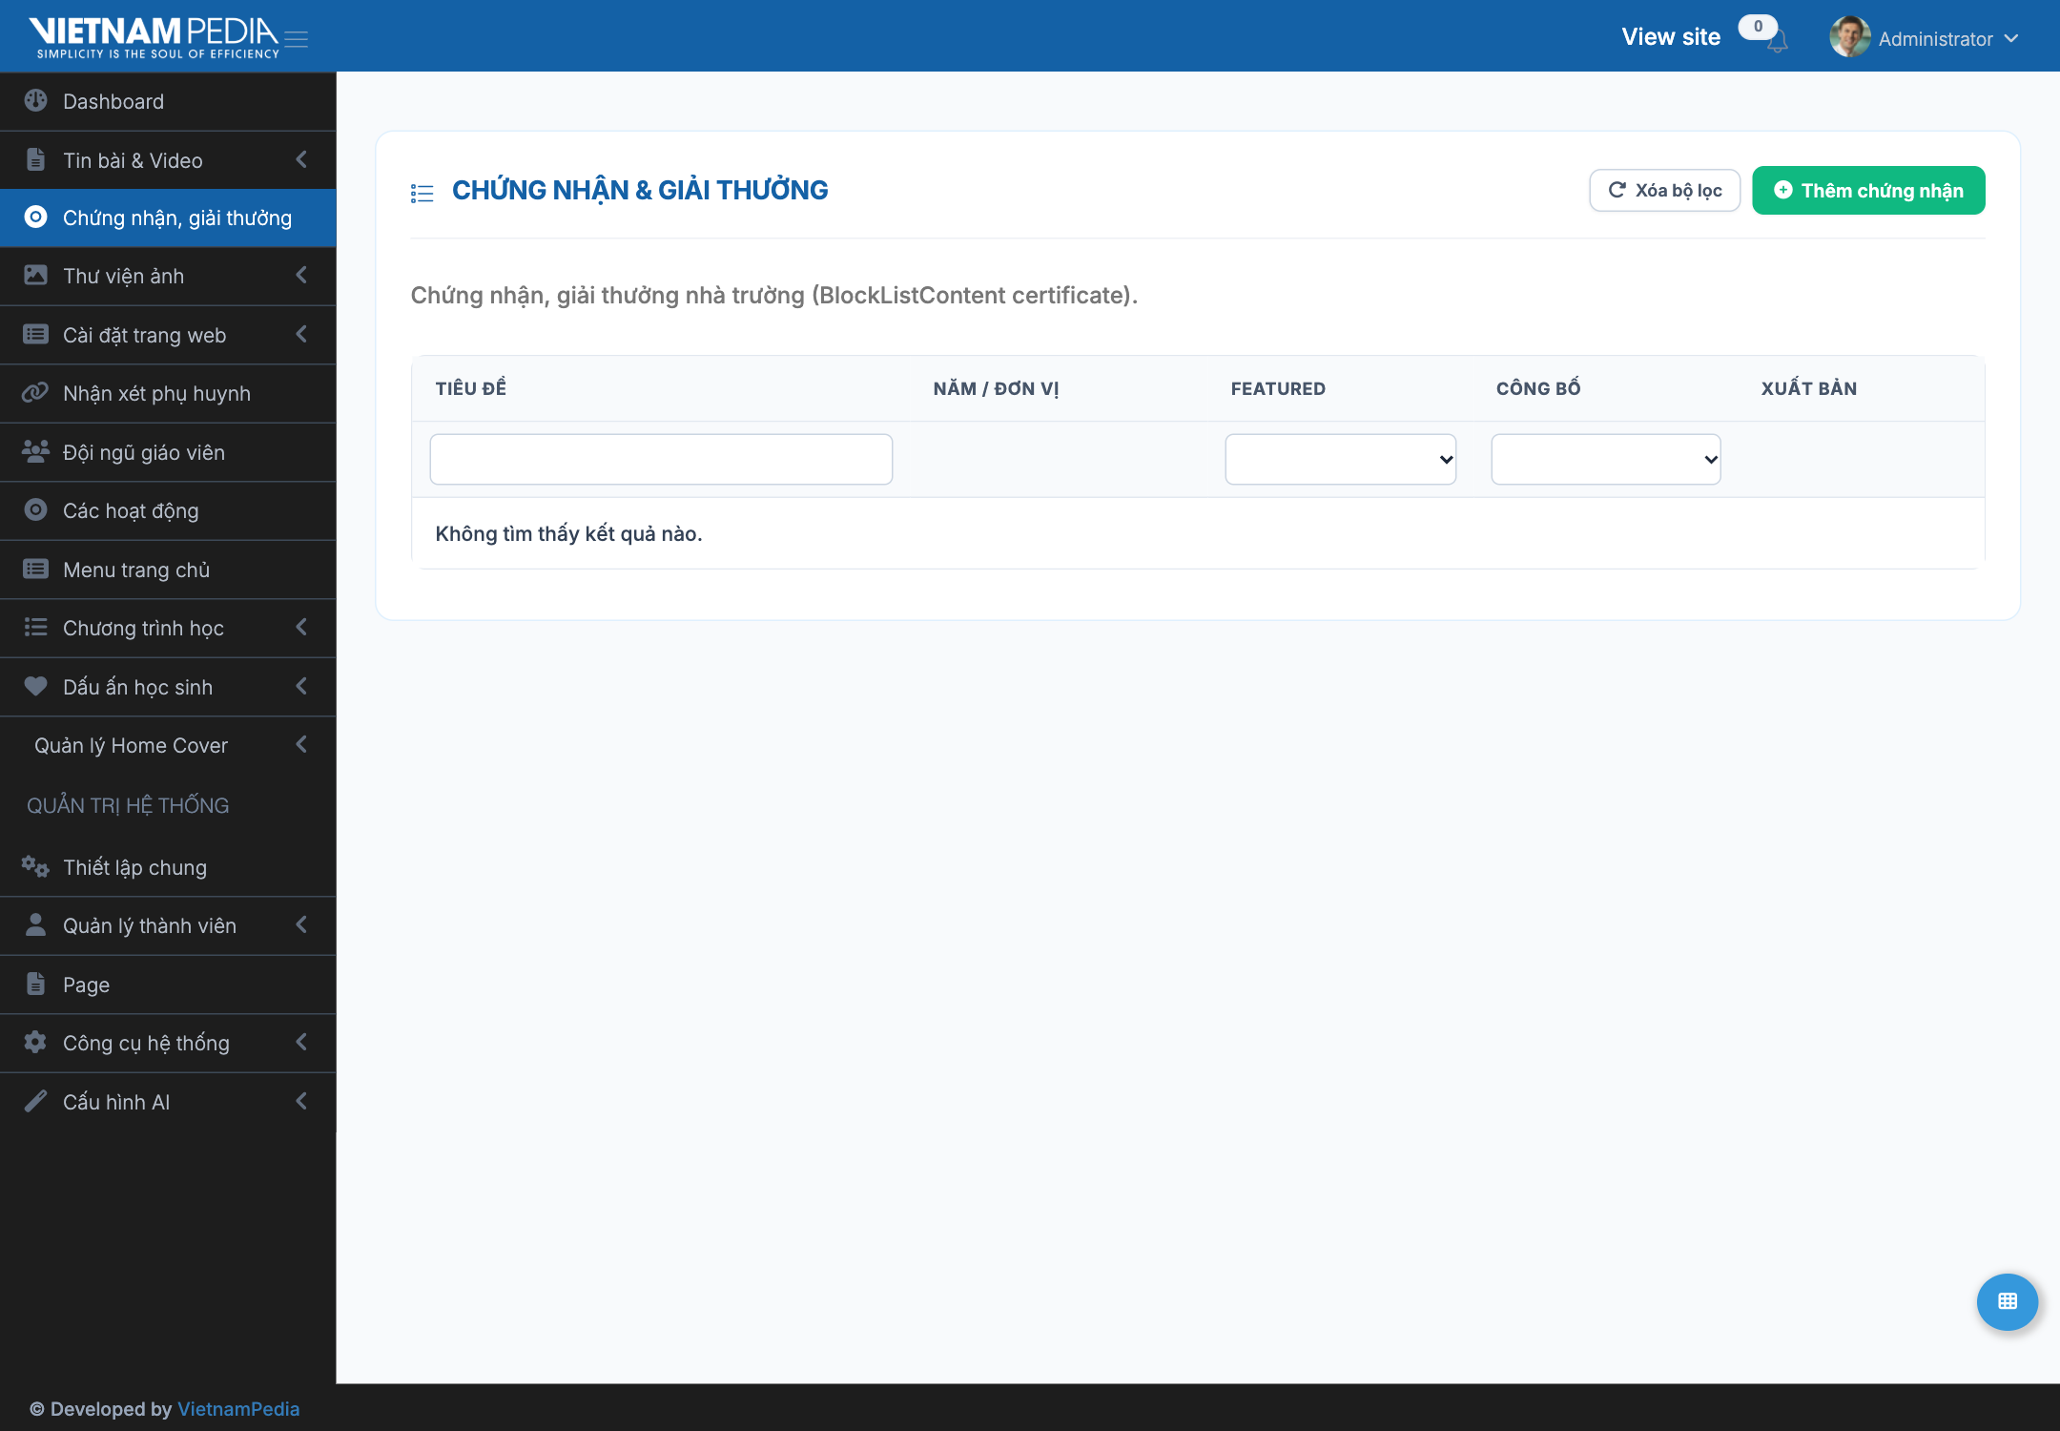Expand the Quản lý Home Cover chevron
This screenshot has width=2060, height=1431.
(301, 744)
